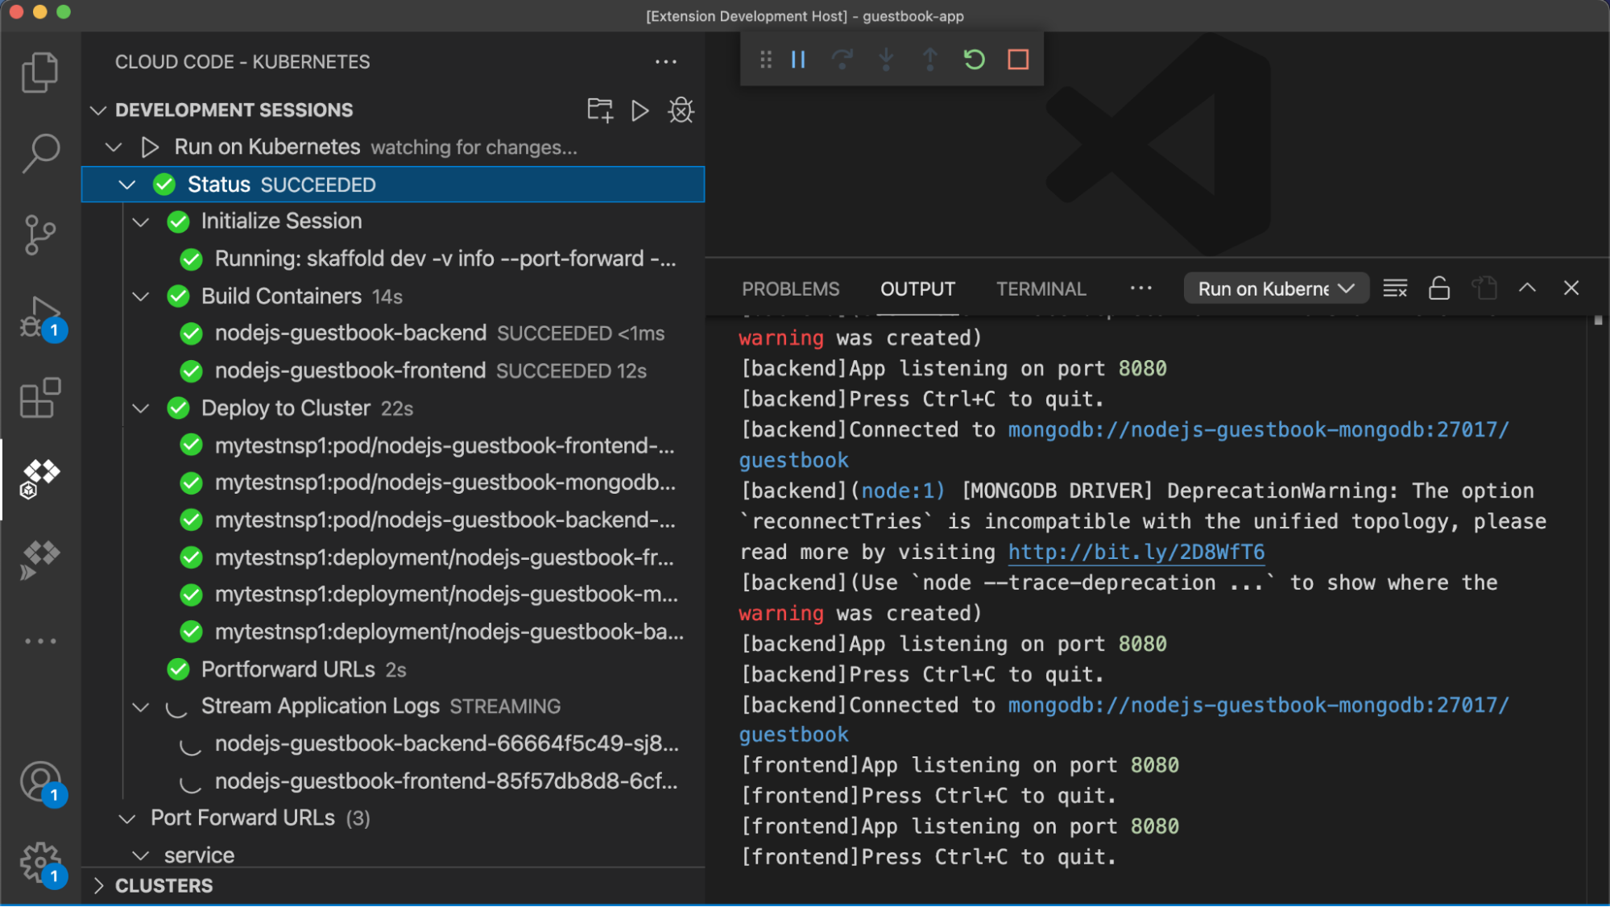
Task: Select the Portforward URLs 2s row
Action: 393,669
